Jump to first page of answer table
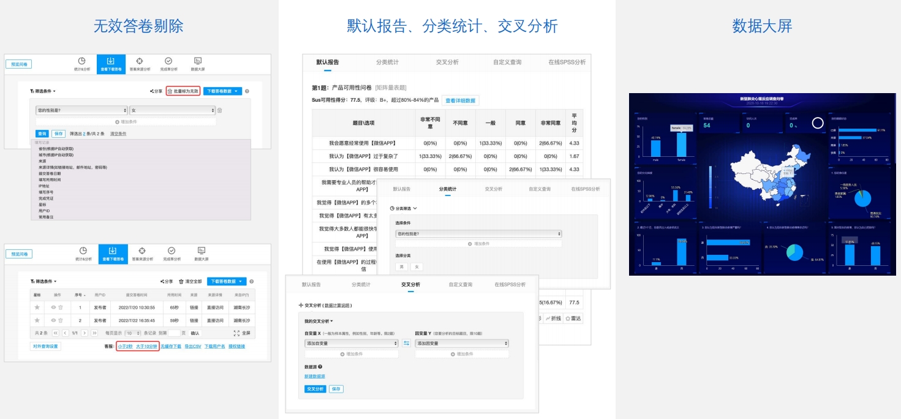901x419 pixels. tap(55, 333)
